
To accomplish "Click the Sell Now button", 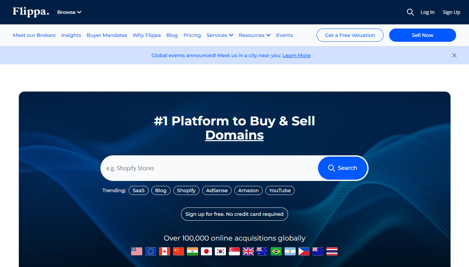I will 423,35.
